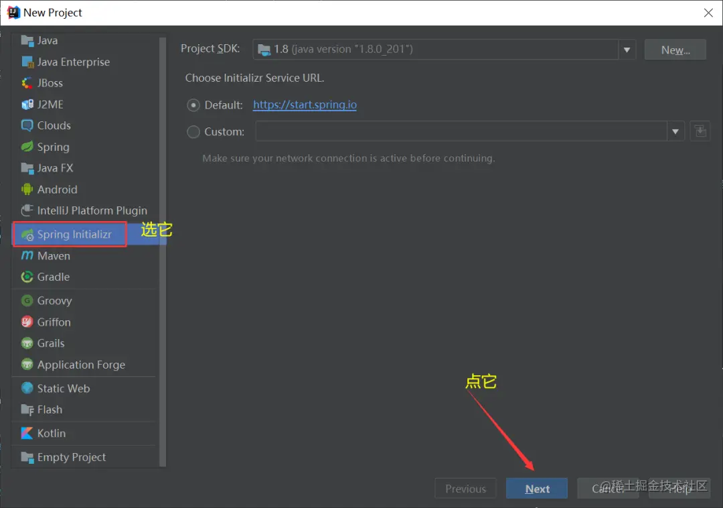Select the Application Forge label
The height and width of the screenshot is (508, 723).
pyautogui.click(x=81, y=365)
